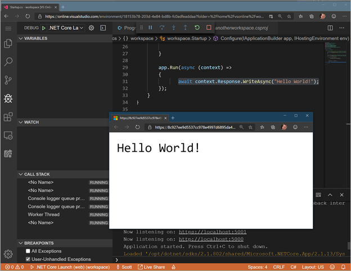The width and height of the screenshot is (351, 271).
Task: Collapse the BREAKPOINTS section
Action: coord(65,243)
